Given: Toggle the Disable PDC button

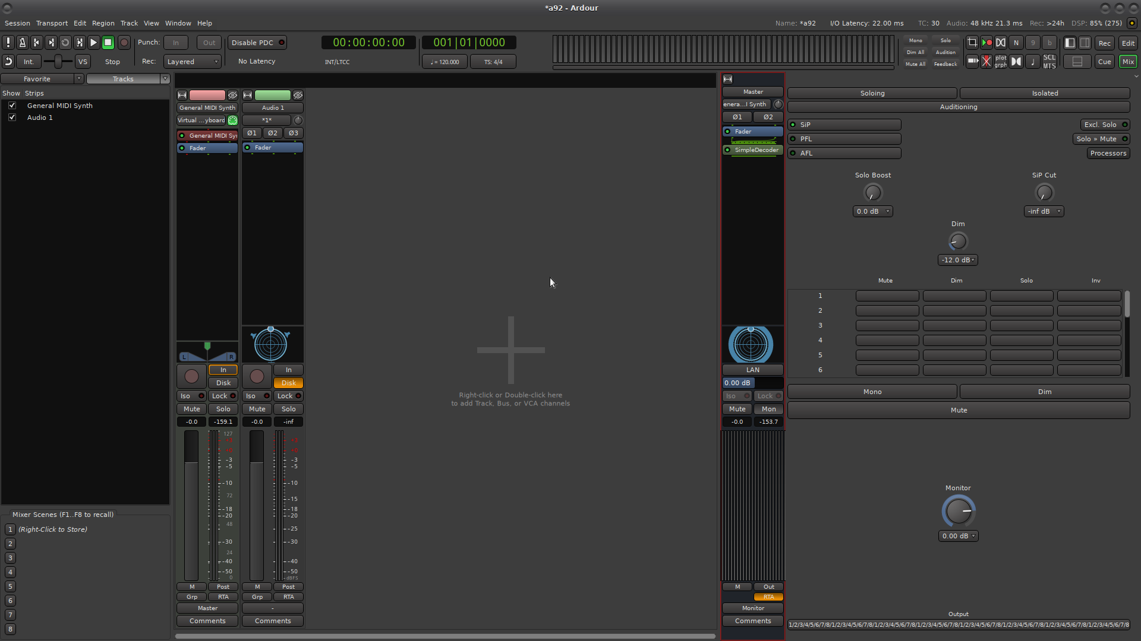Looking at the screenshot, I should tap(257, 43).
